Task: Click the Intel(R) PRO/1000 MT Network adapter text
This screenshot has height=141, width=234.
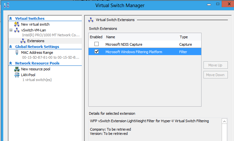Action: tap(51, 35)
